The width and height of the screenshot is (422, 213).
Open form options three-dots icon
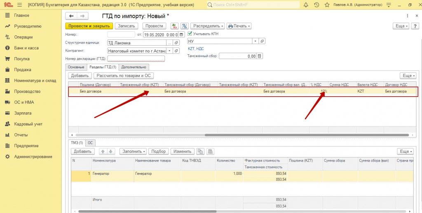pyautogui.click(x=408, y=16)
